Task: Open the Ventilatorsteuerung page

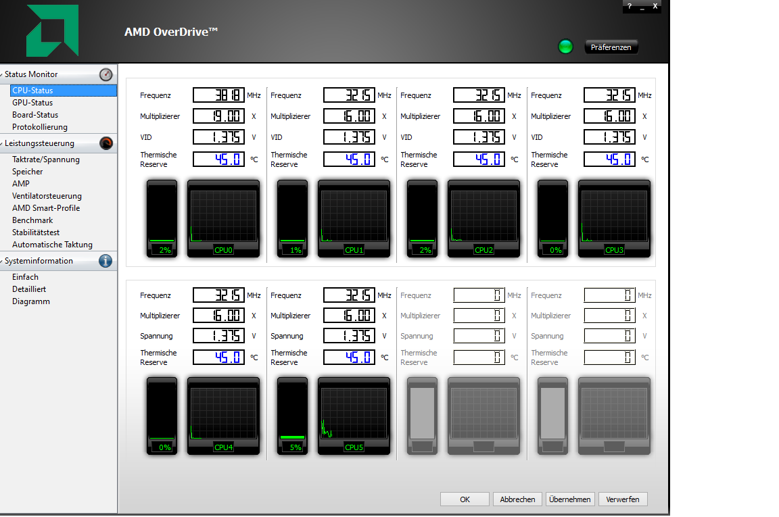Action: click(x=47, y=196)
